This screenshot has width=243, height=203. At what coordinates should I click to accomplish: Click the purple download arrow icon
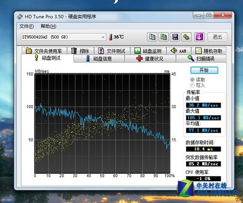[x=199, y=37]
